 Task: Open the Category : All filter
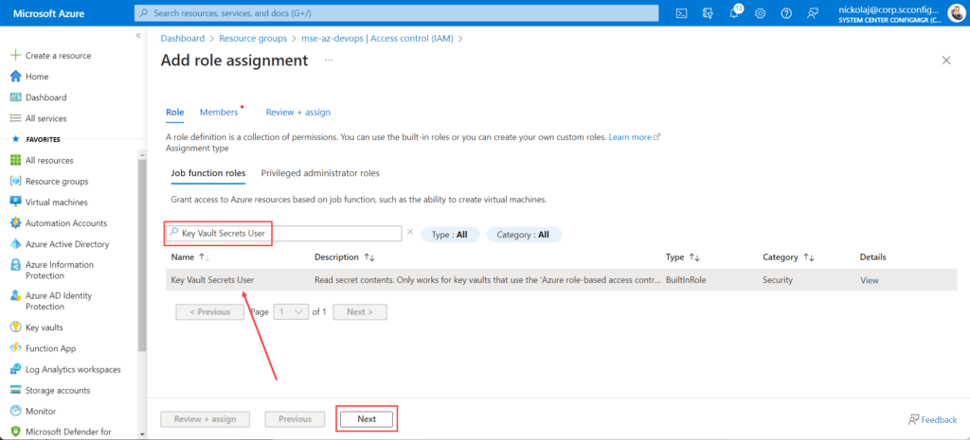point(524,235)
